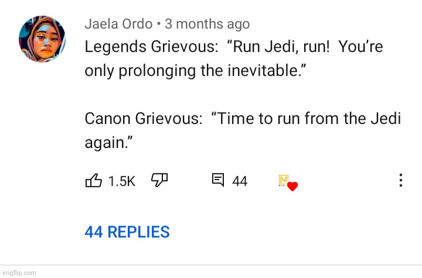This screenshot has width=422, height=278.
Task: Click the small creator channel badge icon
Action: (284, 180)
